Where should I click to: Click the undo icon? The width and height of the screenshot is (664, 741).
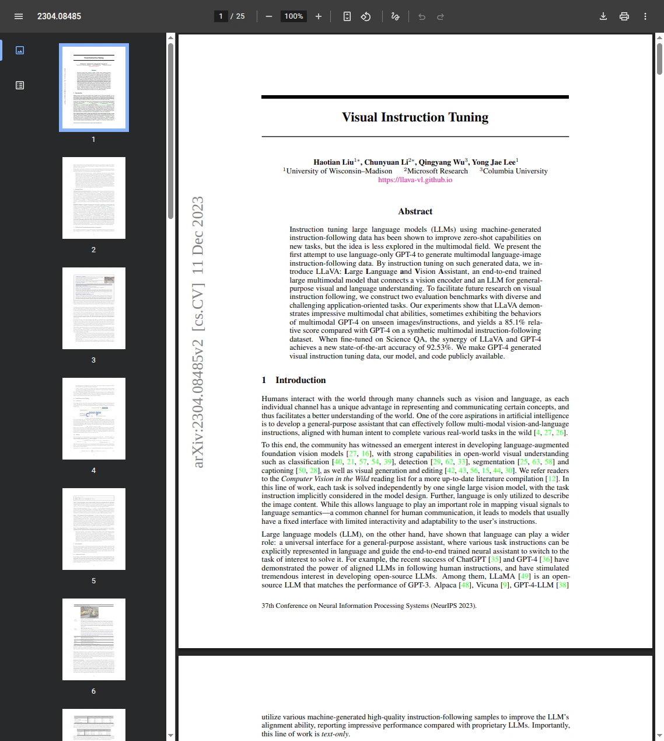[x=421, y=16]
